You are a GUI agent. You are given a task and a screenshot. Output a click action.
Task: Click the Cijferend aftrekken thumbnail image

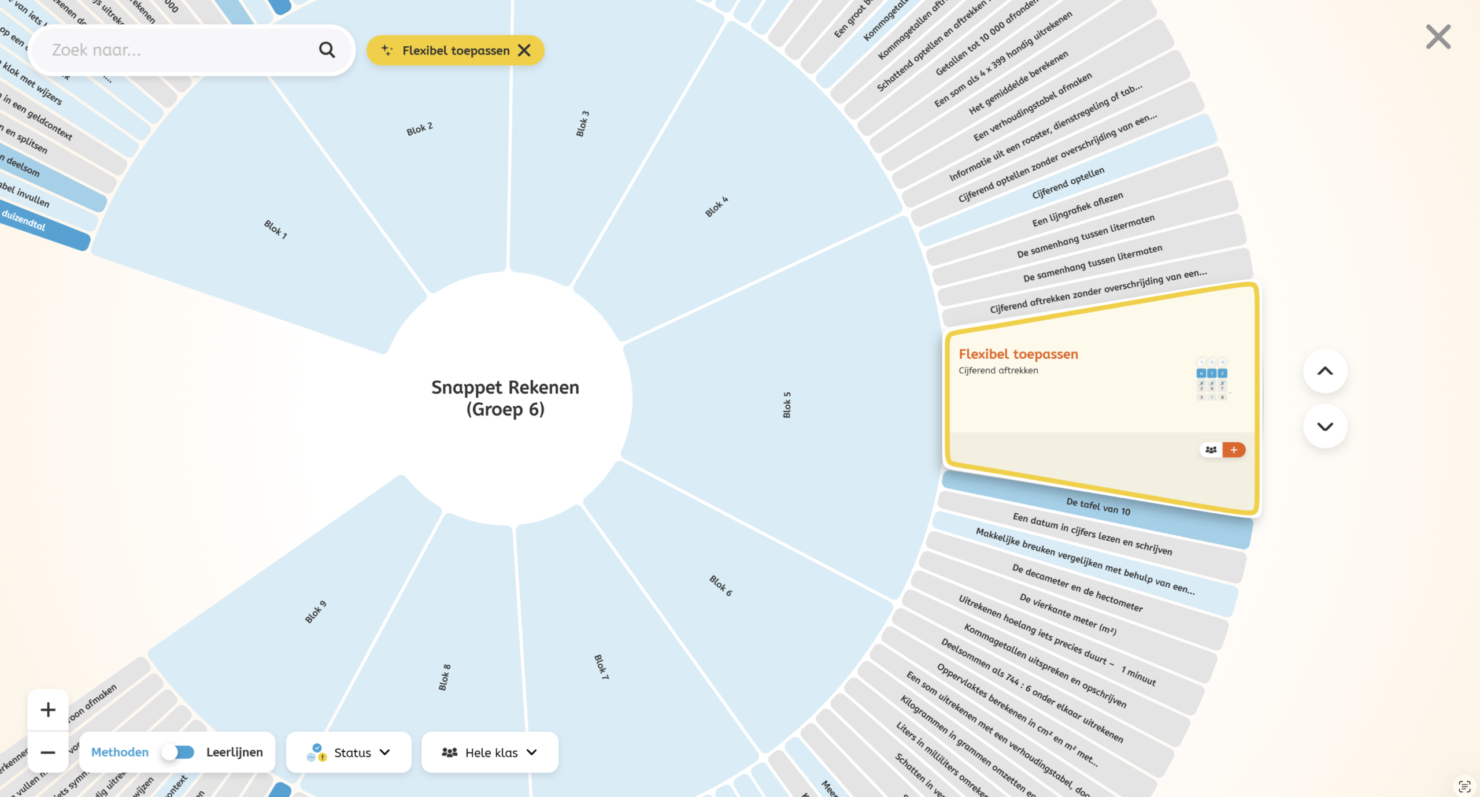[1212, 379]
